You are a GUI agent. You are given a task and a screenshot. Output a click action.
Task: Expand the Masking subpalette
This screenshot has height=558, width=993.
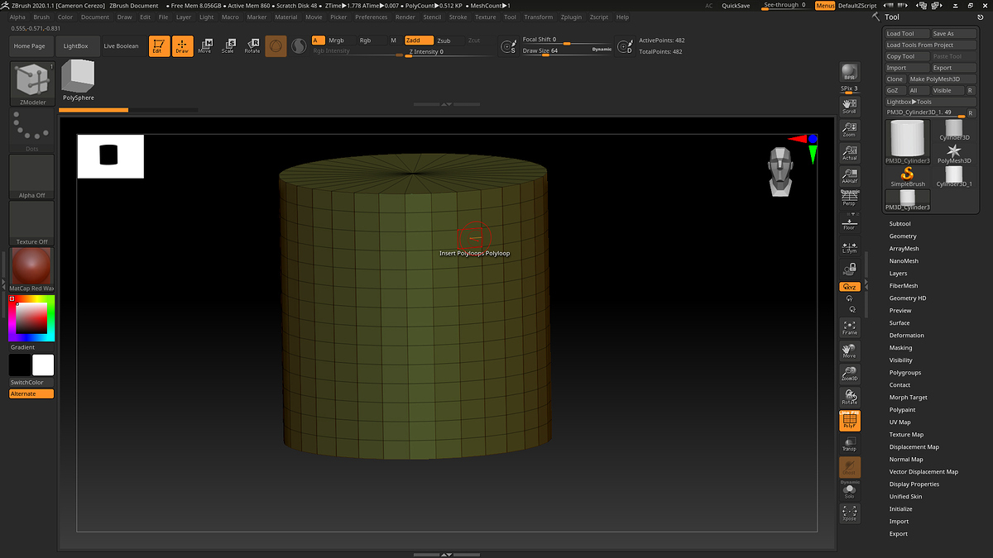[900, 348]
